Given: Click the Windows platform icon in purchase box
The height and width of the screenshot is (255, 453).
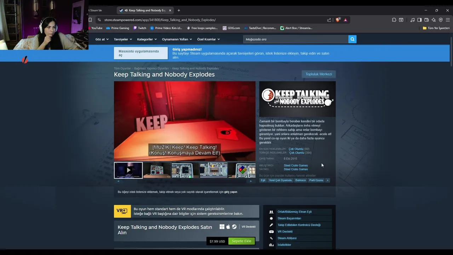Looking at the screenshot, I should (x=222, y=227).
